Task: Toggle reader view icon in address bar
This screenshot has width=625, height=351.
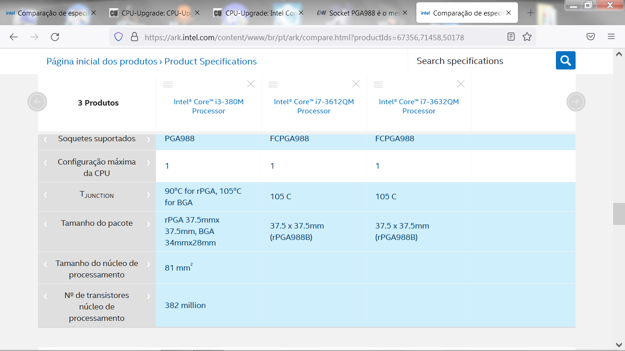Action: (x=511, y=37)
